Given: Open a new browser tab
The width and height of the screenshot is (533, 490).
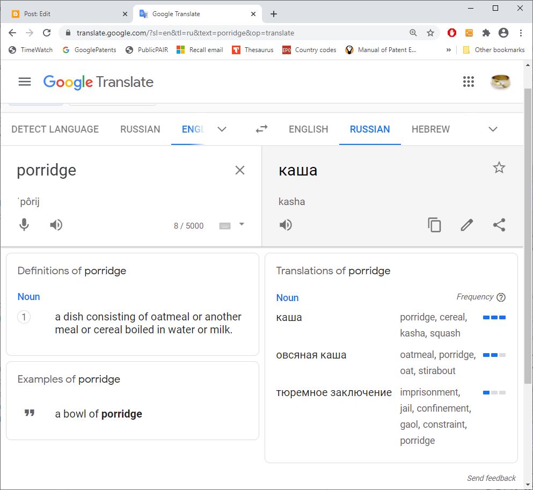Looking at the screenshot, I should pyautogui.click(x=274, y=14).
